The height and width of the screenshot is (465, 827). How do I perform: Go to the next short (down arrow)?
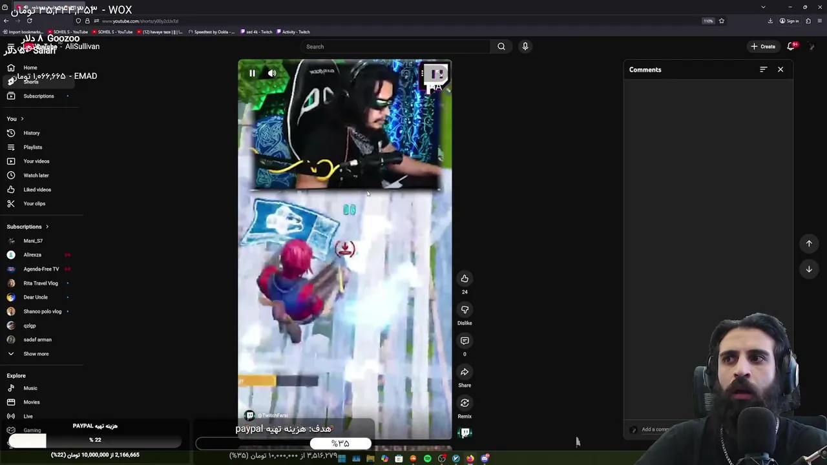coord(809,269)
